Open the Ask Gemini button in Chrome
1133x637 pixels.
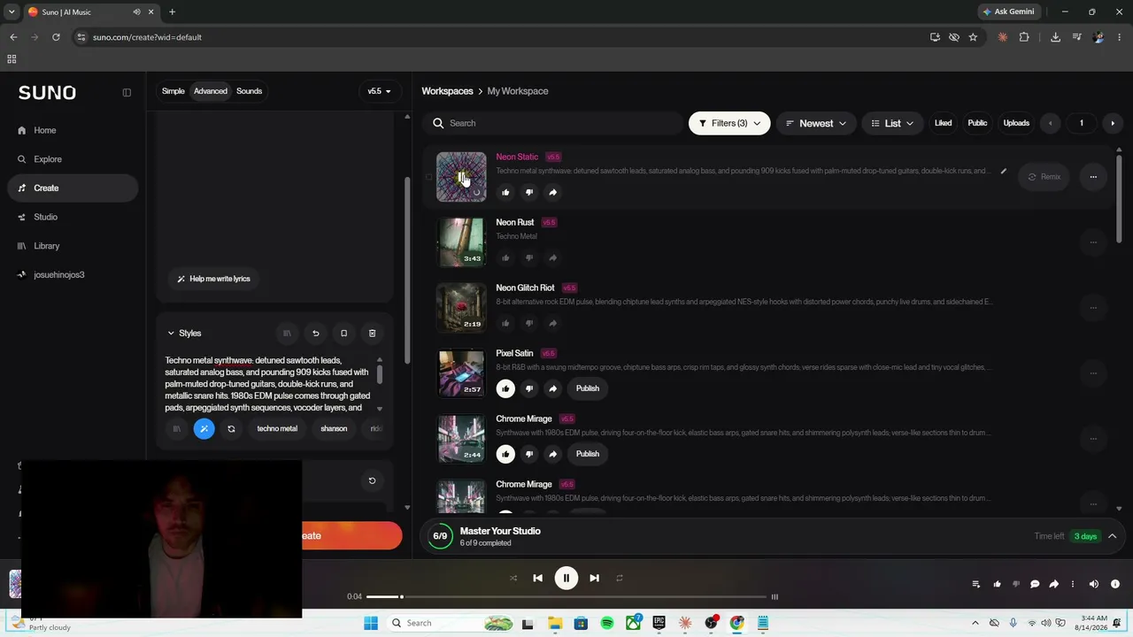[x=1008, y=12]
